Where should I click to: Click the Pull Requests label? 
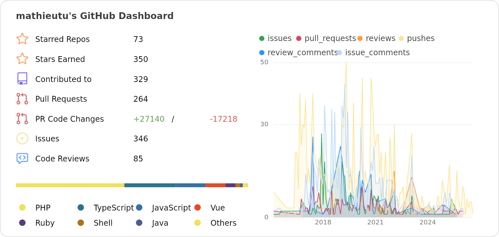click(61, 99)
